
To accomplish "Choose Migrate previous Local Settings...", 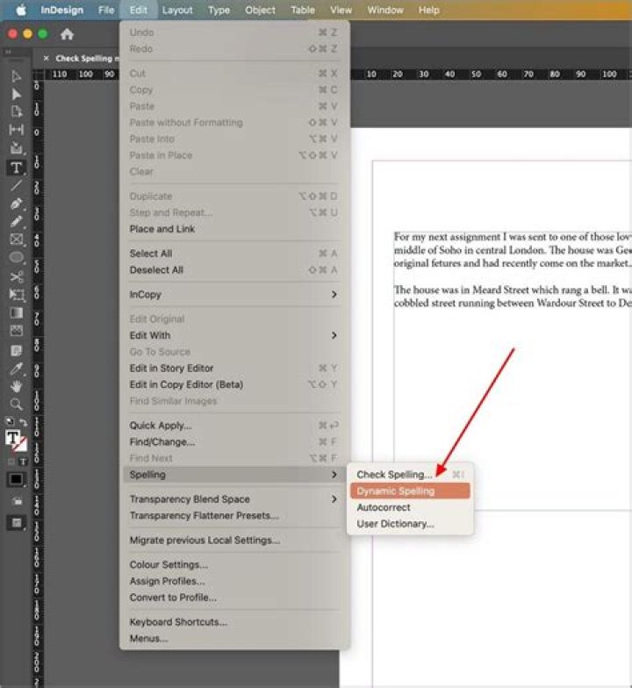I will click(234, 541).
